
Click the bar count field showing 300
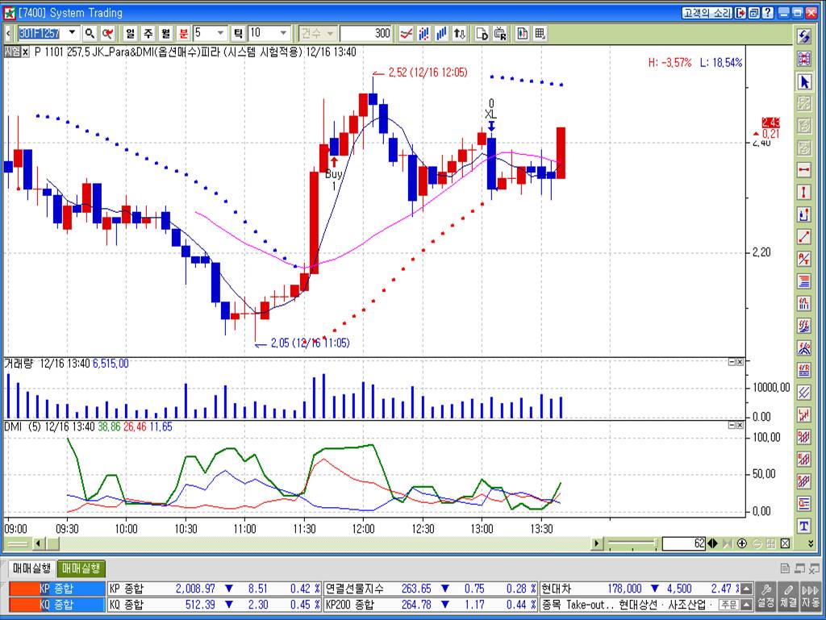coord(365,33)
